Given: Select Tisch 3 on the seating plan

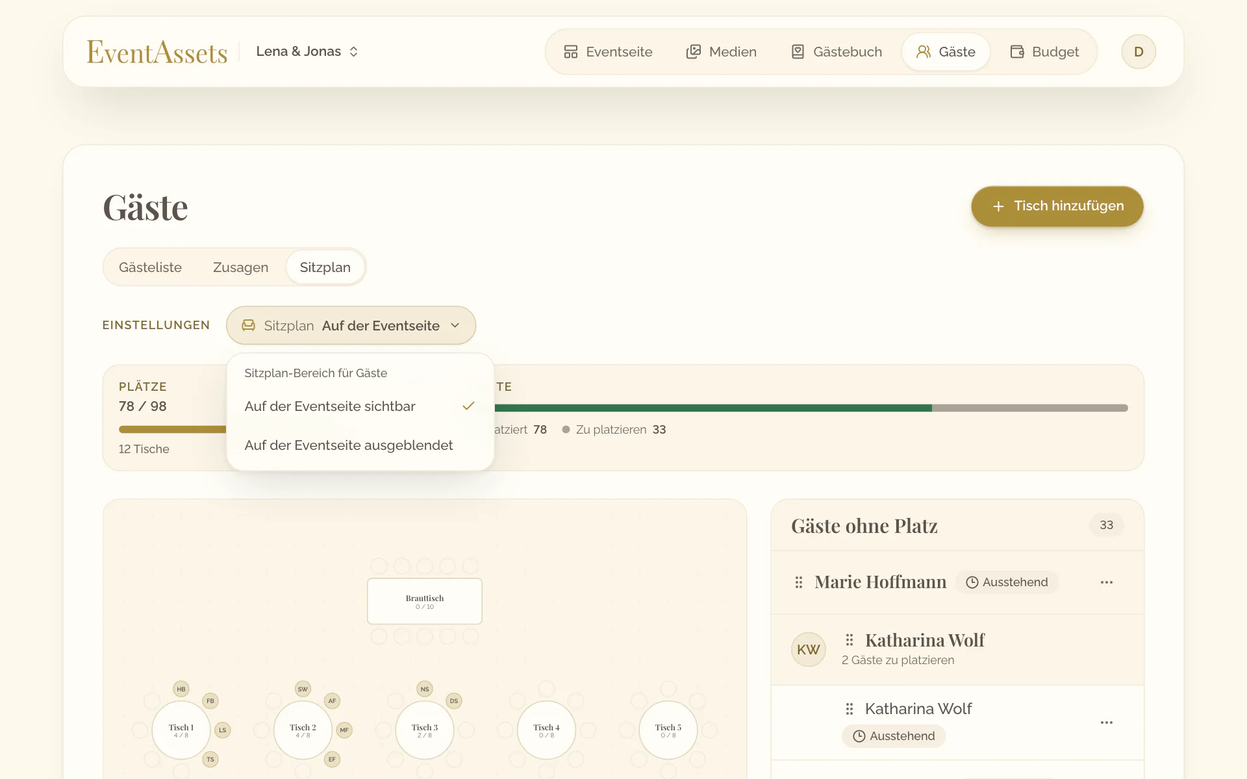Looking at the screenshot, I should [x=425, y=730].
